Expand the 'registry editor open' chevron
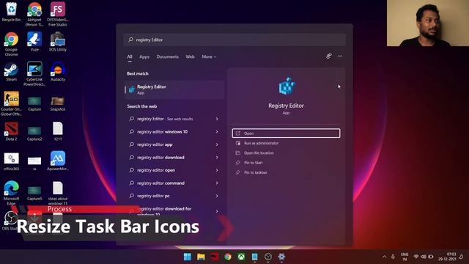The image size is (469, 264). 217,170
